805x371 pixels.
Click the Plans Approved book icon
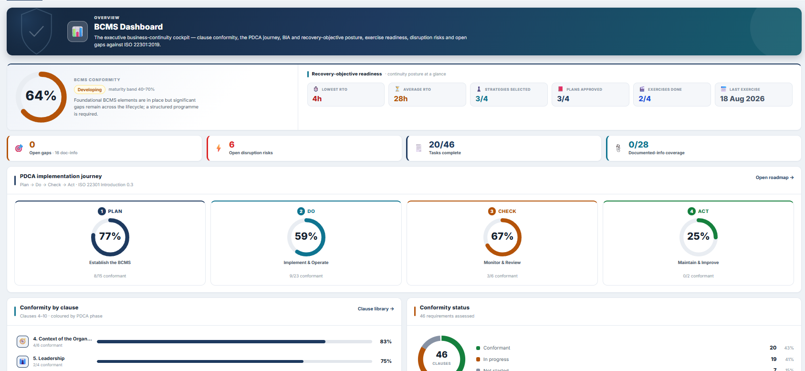click(561, 89)
